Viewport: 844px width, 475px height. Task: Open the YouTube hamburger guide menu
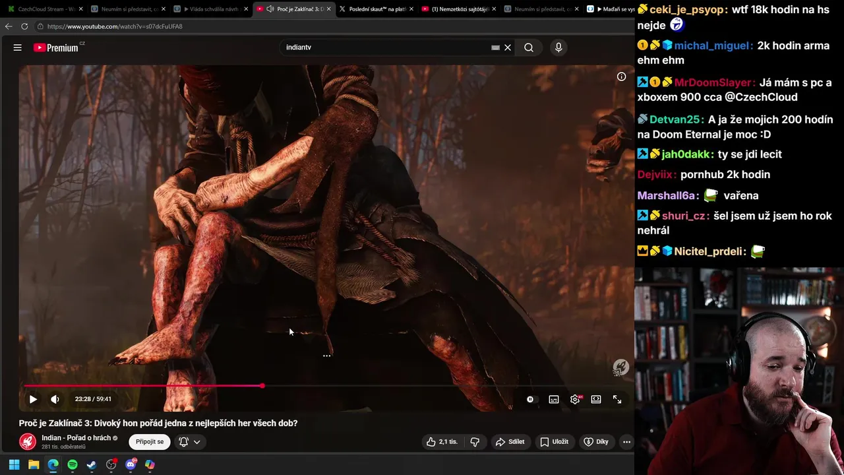(x=18, y=47)
